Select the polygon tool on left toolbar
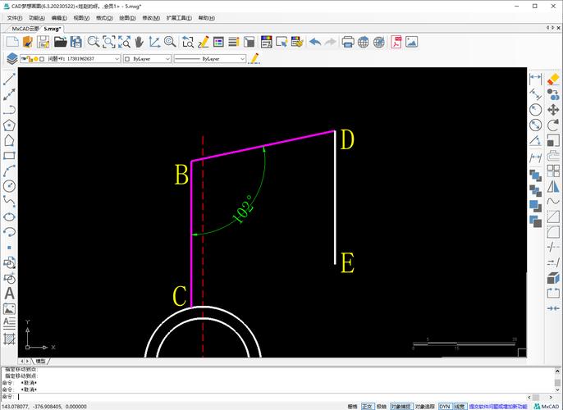Screen dimensions: 563x410 tap(9, 125)
